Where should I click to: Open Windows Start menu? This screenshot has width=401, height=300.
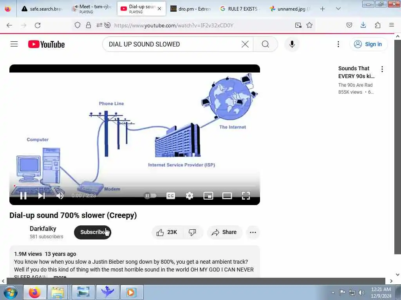[10, 292]
